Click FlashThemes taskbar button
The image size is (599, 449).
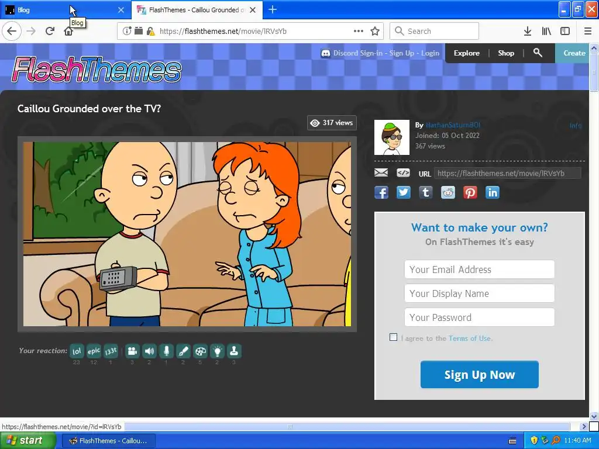coord(108,441)
